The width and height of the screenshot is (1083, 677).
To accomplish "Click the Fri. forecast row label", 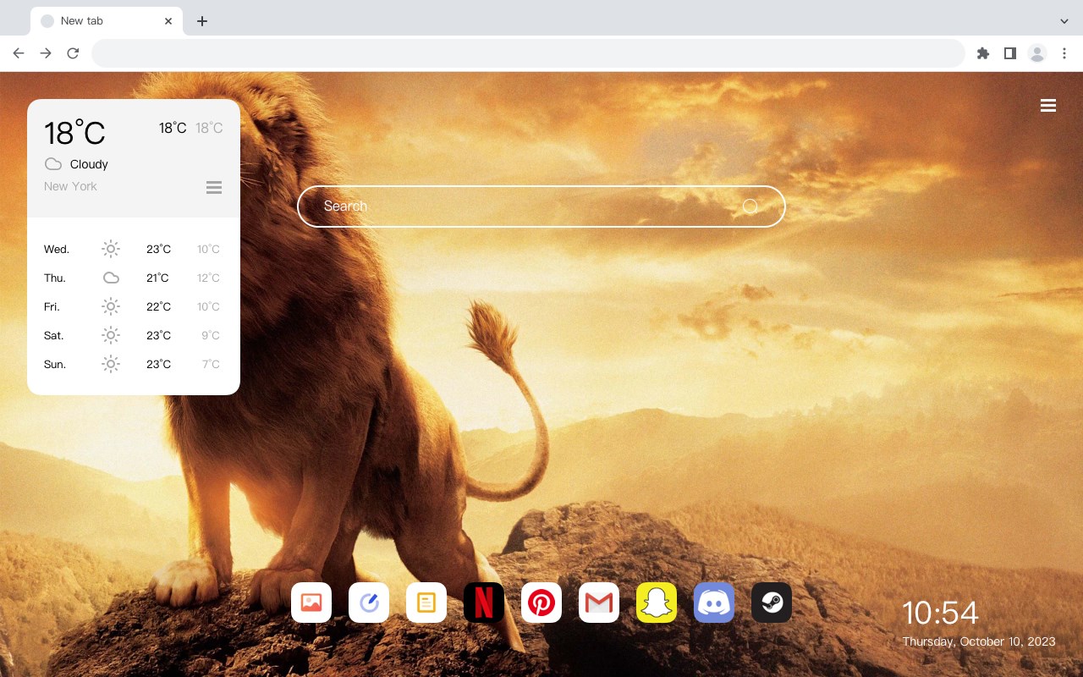I will tap(52, 306).
